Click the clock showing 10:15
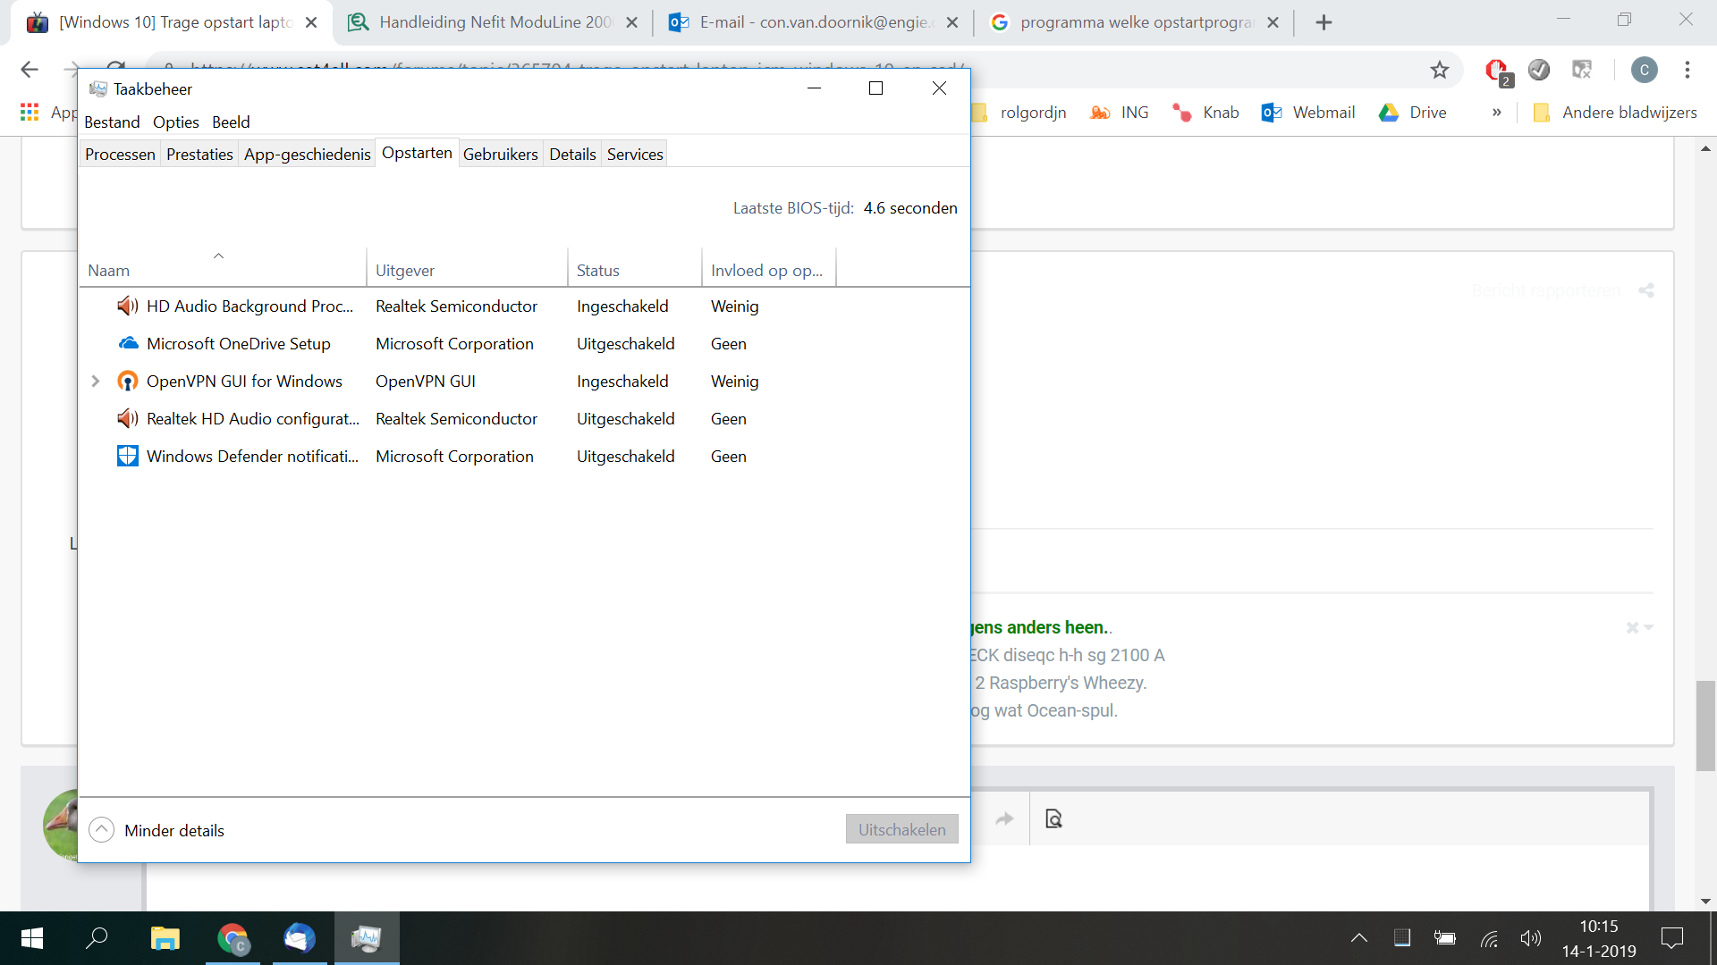 click(1598, 927)
